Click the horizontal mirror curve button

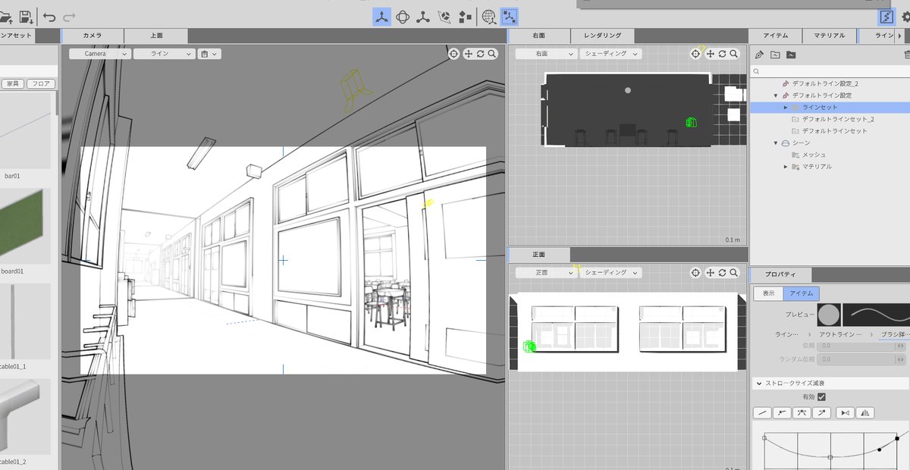pos(845,412)
